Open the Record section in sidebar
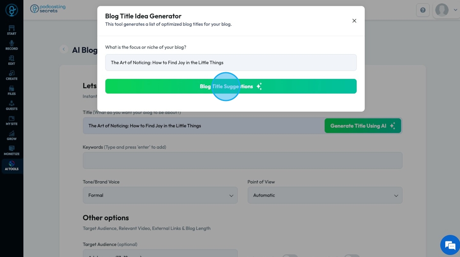Screen dimensions: 460x257 (11, 45)
